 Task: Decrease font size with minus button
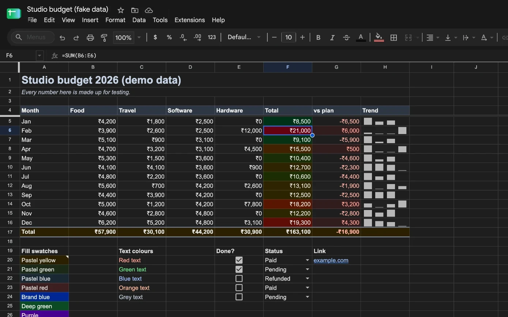(x=274, y=37)
